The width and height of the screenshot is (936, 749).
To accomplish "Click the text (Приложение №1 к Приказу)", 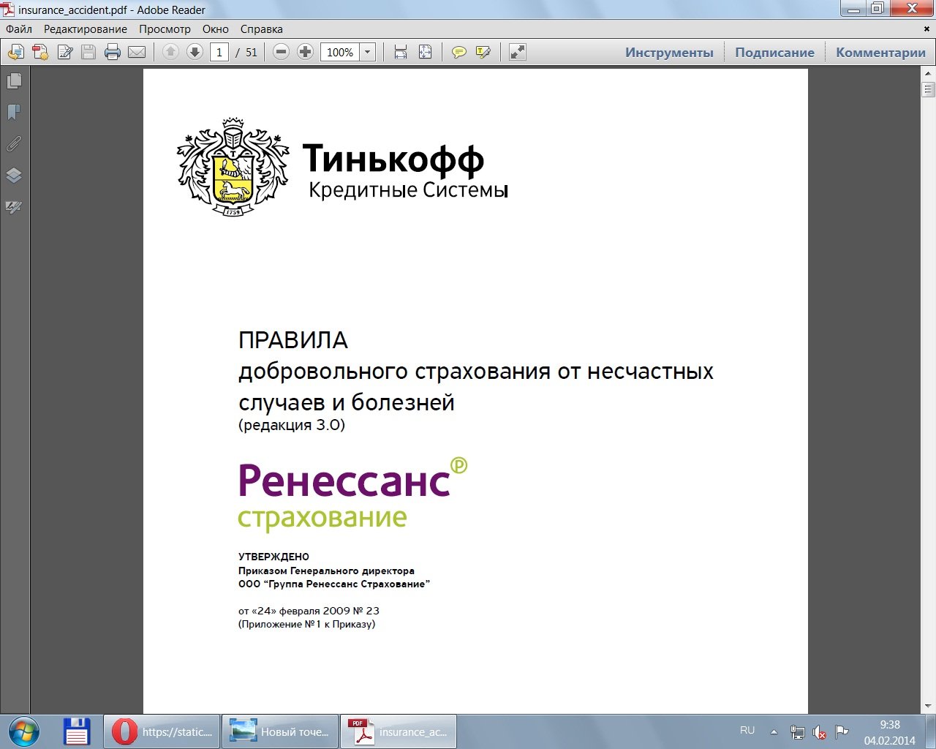I will point(306,624).
